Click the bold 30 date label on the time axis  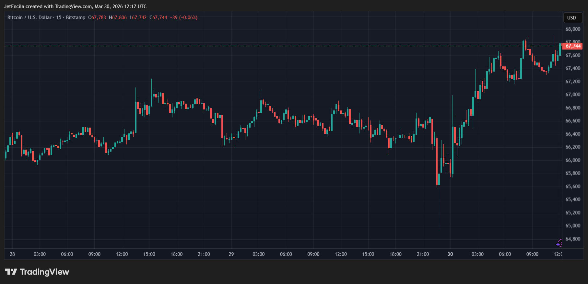coord(450,254)
